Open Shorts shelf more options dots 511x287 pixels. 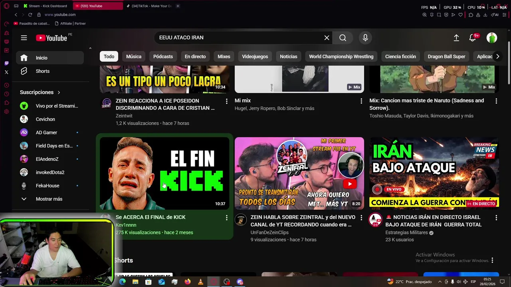[492, 260]
